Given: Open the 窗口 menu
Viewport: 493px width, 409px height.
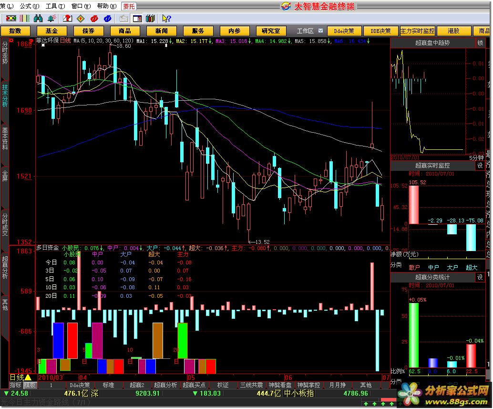Looking at the screenshot, I should click(x=81, y=6).
